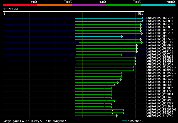
Task: Open hit UniRef100_Q0PJG5
Action: click(x=160, y=30)
